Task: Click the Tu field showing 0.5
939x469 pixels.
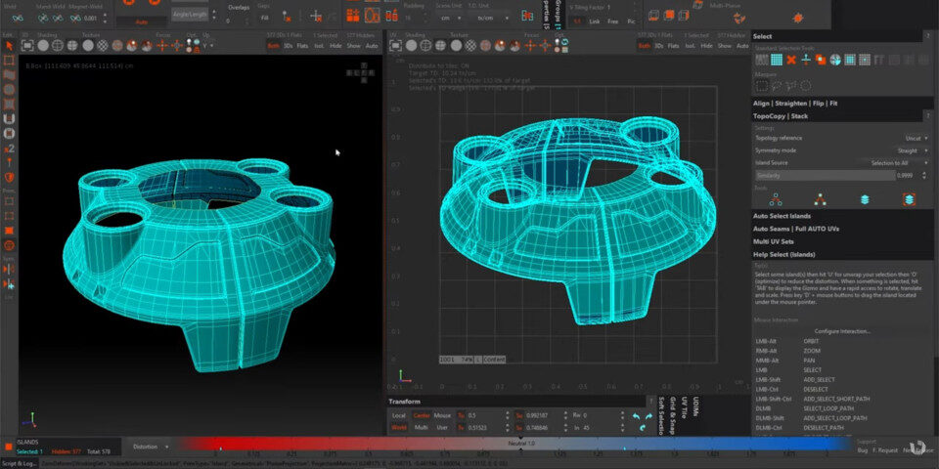Action: [486, 415]
